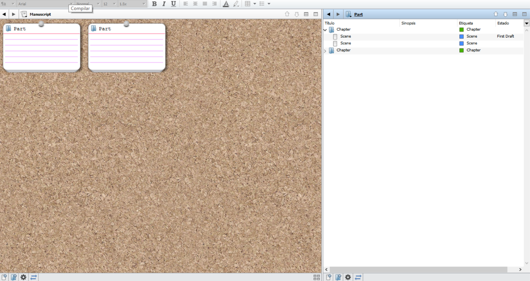Screen dimensions: 530x281
Task: Navigate back in the left Manuscript editor
Action: pyautogui.click(x=4, y=14)
